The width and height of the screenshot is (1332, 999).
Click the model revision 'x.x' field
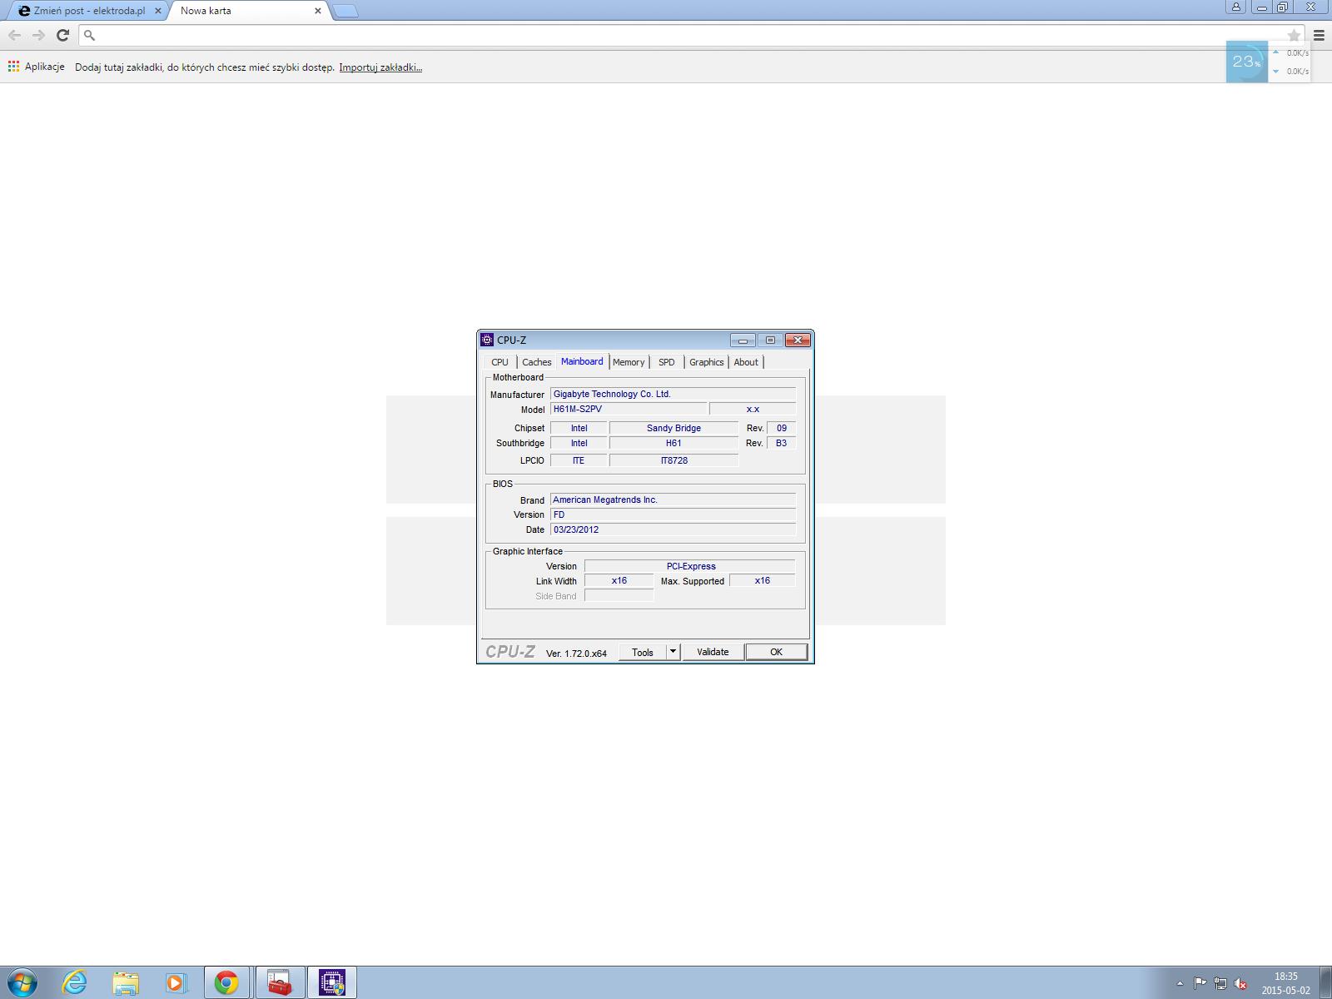[x=753, y=409]
